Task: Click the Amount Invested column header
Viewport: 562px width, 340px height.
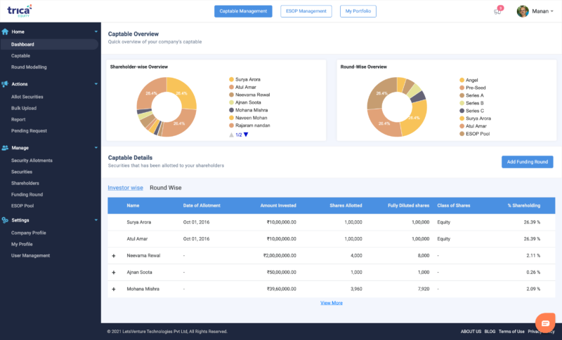Action: tap(278, 205)
